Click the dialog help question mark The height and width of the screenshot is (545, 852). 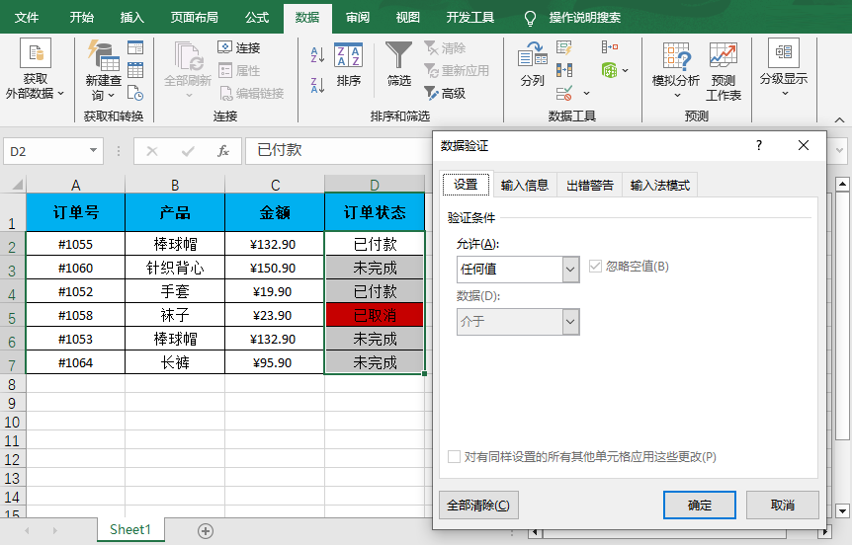coord(758,145)
